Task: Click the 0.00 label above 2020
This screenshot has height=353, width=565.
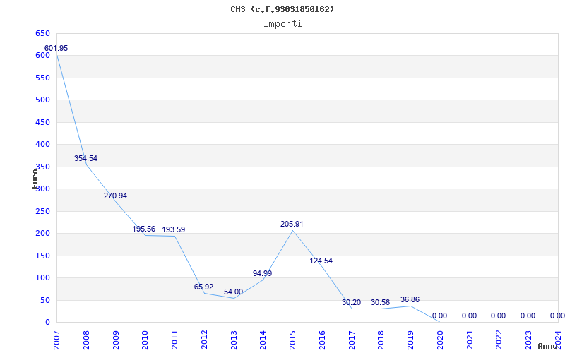Action: click(x=439, y=316)
